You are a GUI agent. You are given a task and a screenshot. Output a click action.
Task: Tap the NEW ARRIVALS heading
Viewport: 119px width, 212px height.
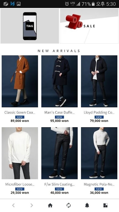point(59,51)
